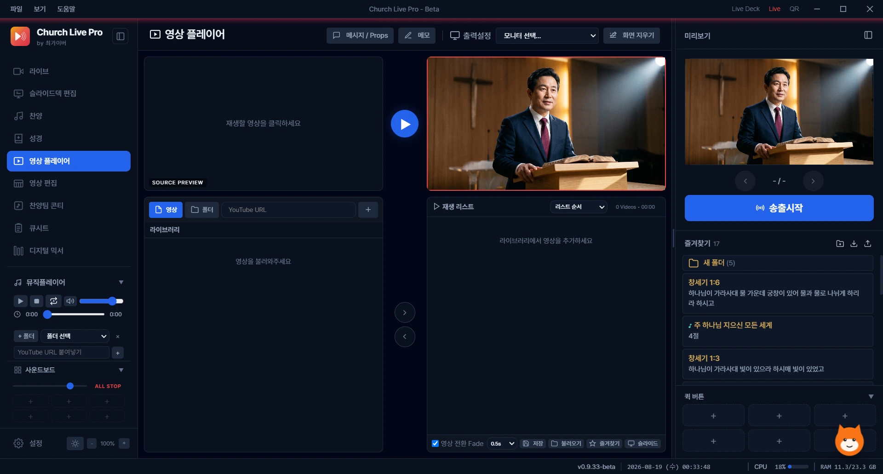The width and height of the screenshot is (883, 474).
Task: Decrease the zoom level below 100%
Action: pos(92,443)
